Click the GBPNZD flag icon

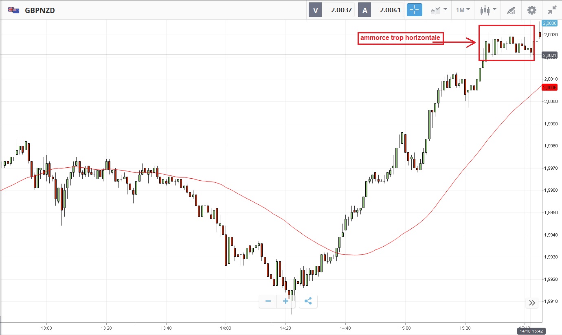pyautogui.click(x=13, y=10)
